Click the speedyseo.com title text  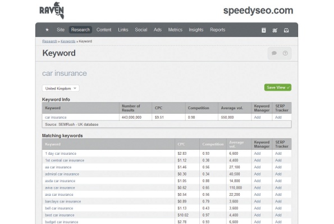click(x=258, y=11)
